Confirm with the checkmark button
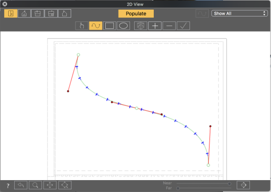This screenshot has height=192, width=271. 183,26
